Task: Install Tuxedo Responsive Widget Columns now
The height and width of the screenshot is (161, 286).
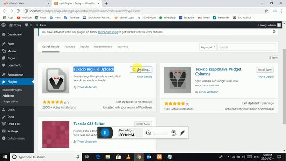Action: point(265,70)
